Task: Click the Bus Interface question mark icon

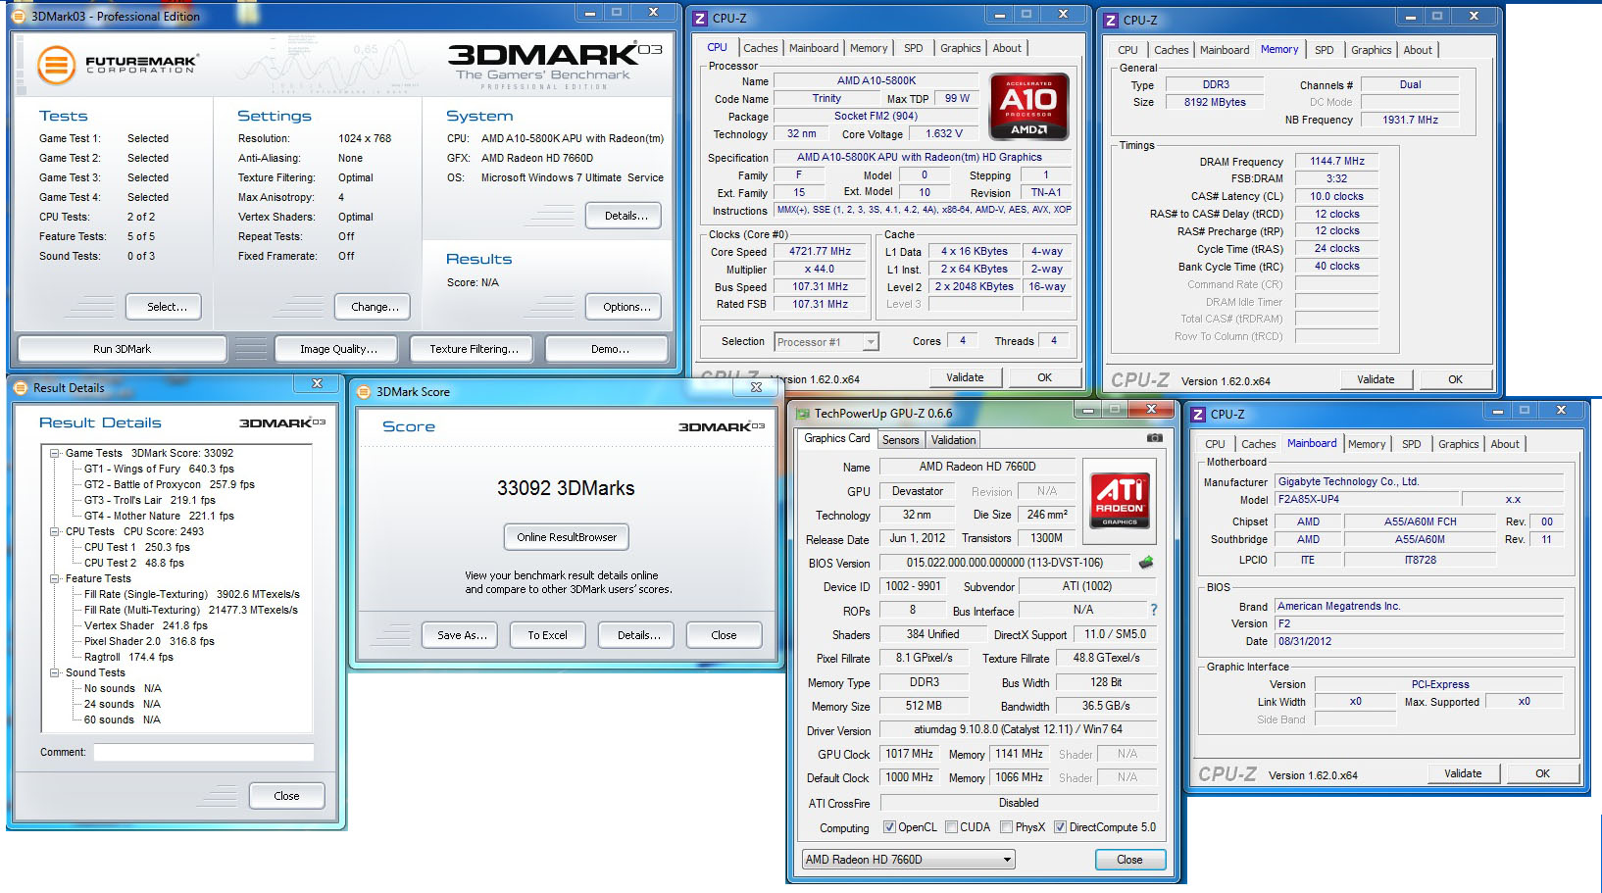Action: [1154, 610]
